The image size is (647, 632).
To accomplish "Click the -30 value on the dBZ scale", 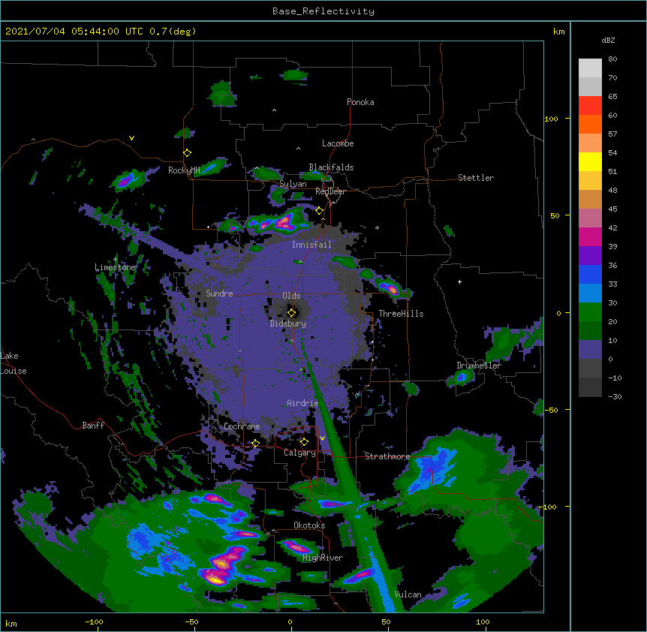I will [615, 396].
